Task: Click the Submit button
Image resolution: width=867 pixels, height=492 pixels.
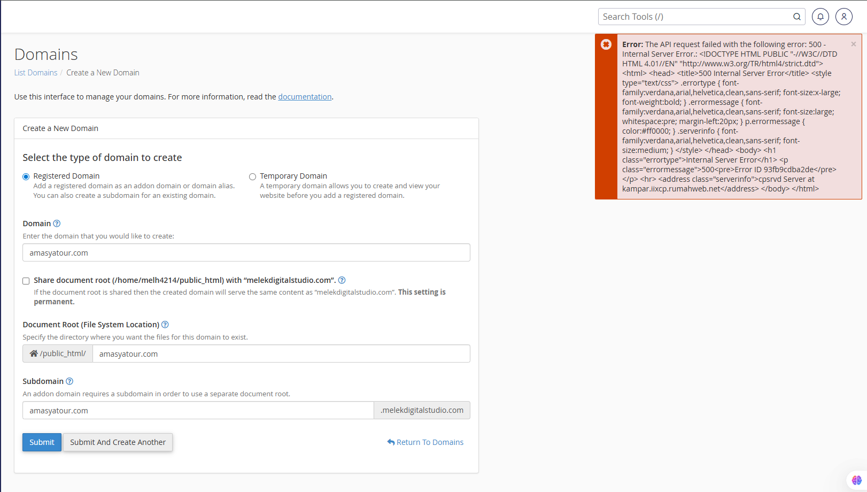Action: (x=42, y=442)
